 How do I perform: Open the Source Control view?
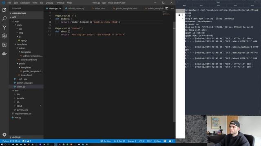[x=4, y=27]
